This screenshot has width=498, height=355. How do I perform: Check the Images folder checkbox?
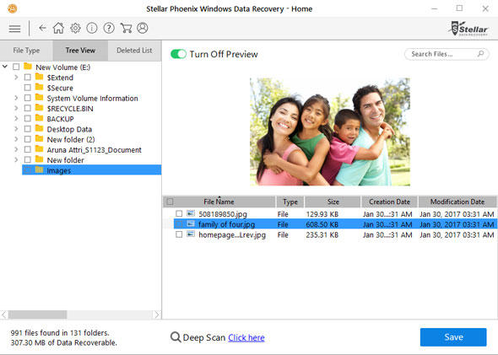tap(28, 170)
